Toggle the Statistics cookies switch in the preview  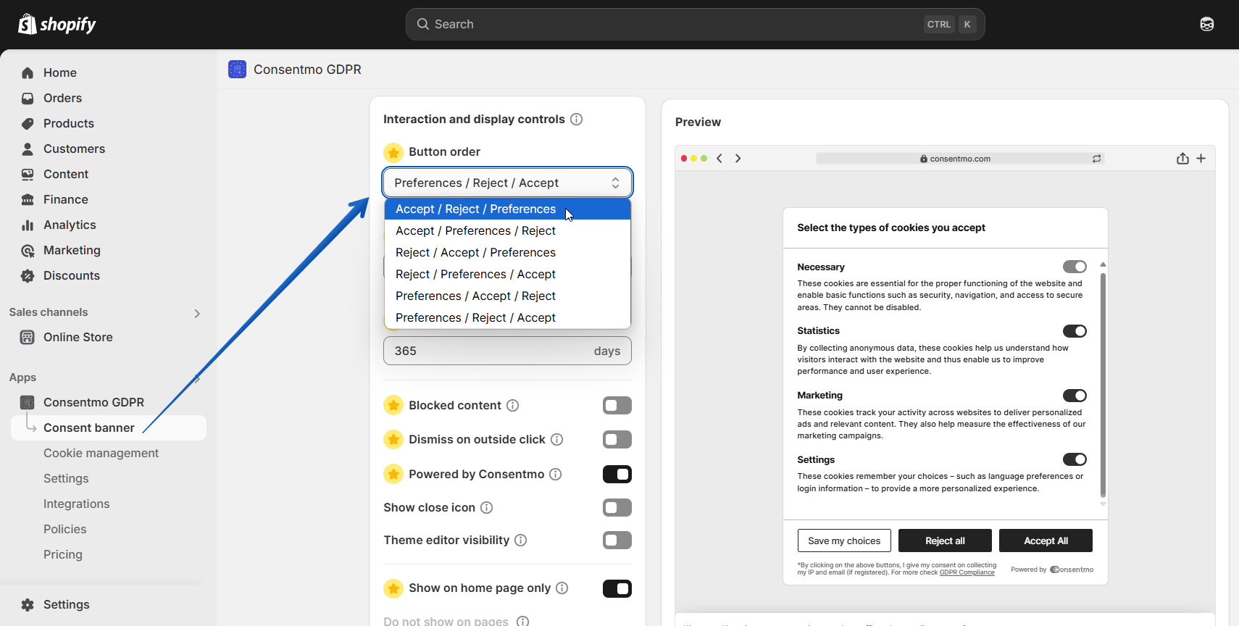coord(1075,331)
